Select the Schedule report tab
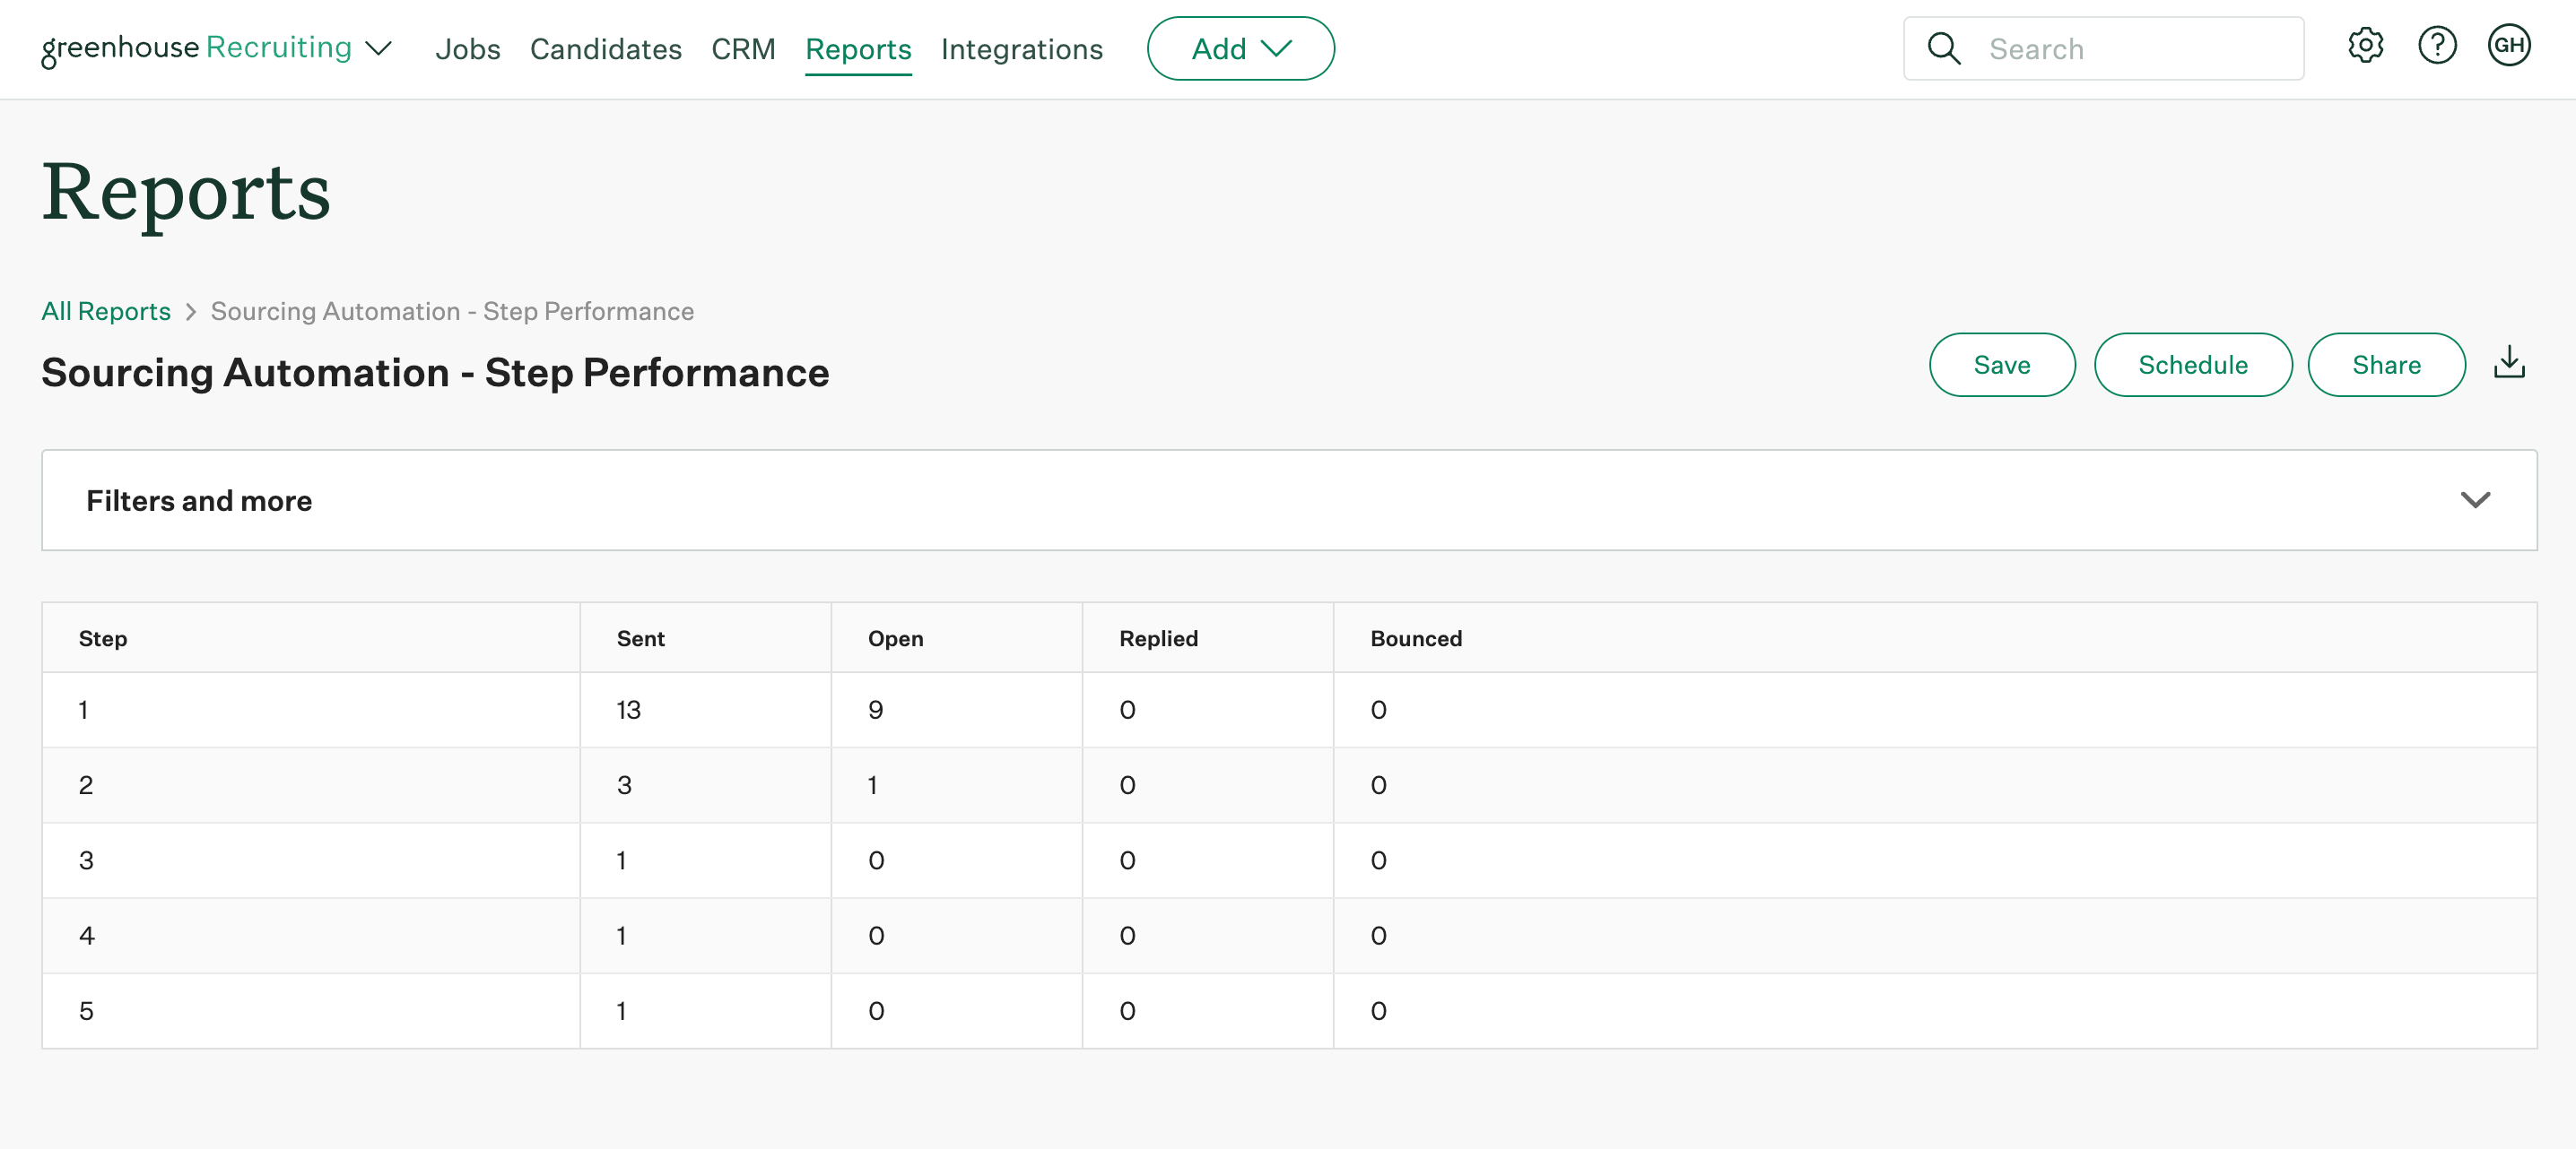This screenshot has width=2576, height=1149. (2193, 363)
